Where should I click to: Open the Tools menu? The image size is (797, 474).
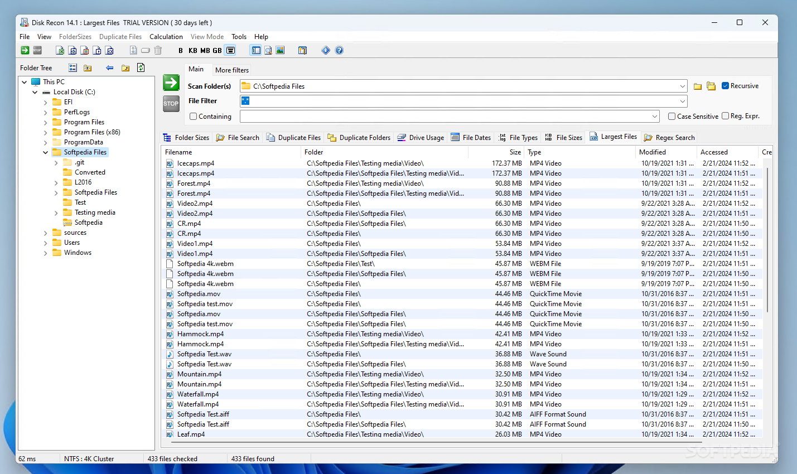pyautogui.click(x=239, y=37)
